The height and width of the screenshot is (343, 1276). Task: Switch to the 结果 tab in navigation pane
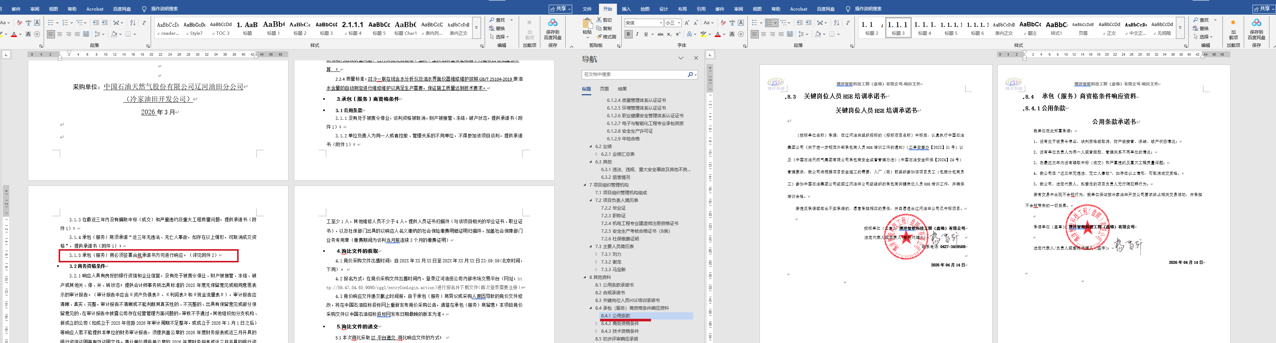[x=622, y=89]
